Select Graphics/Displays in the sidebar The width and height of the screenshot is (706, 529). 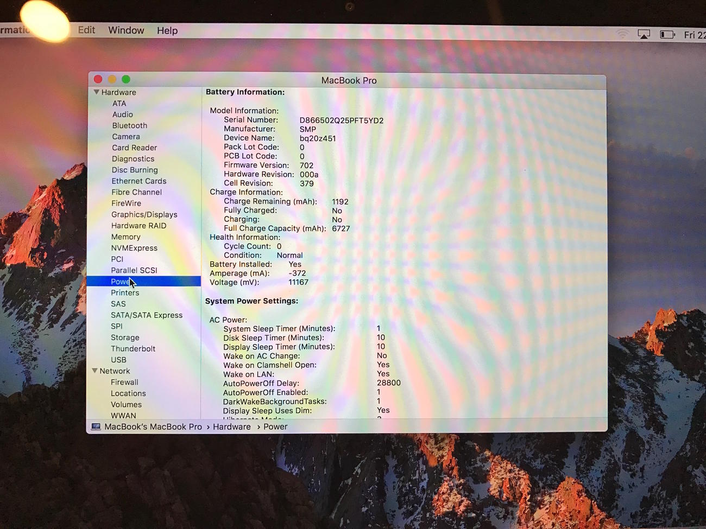click(x=144, y=215)
